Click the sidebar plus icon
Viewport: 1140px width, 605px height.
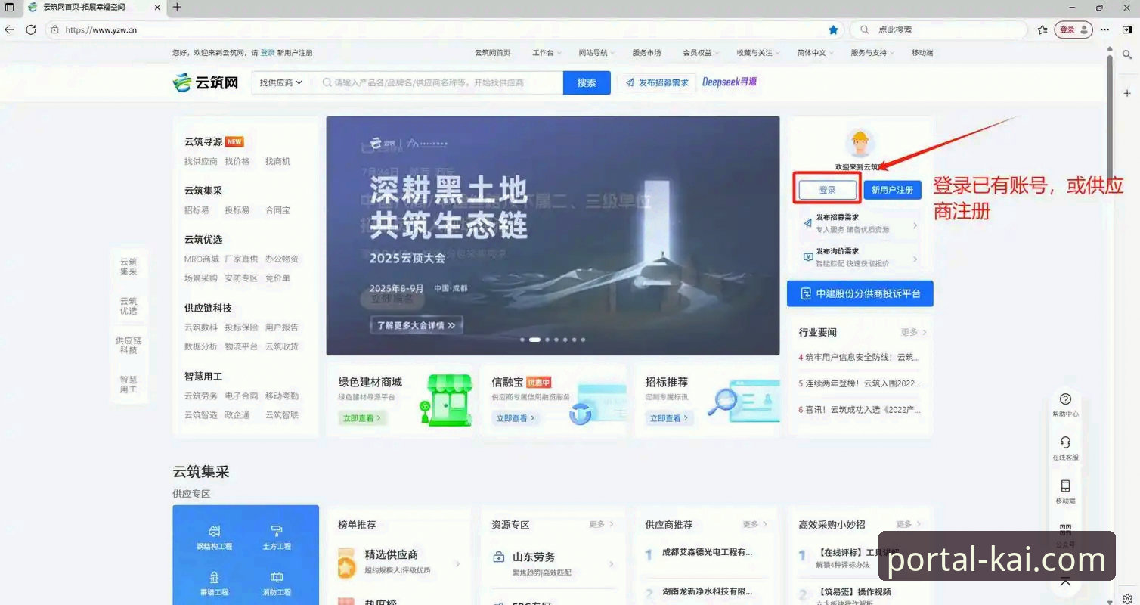point(1127,92)
